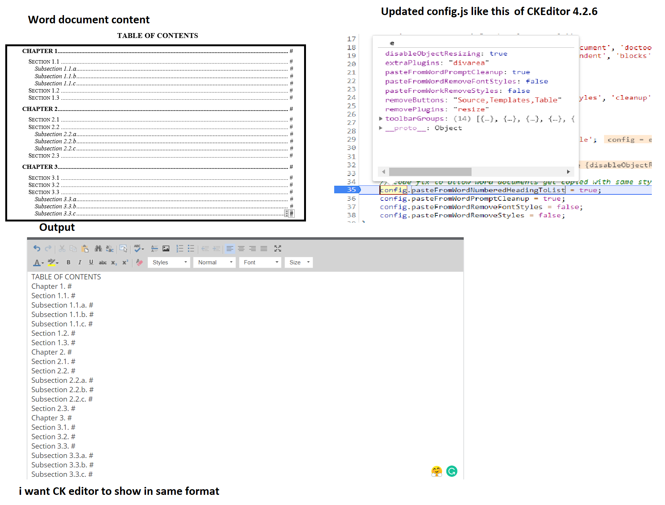The height and width of the screenshot is (505, 665).
Task: Click the Increase Indent icon
Action: [x=216, y=249]
